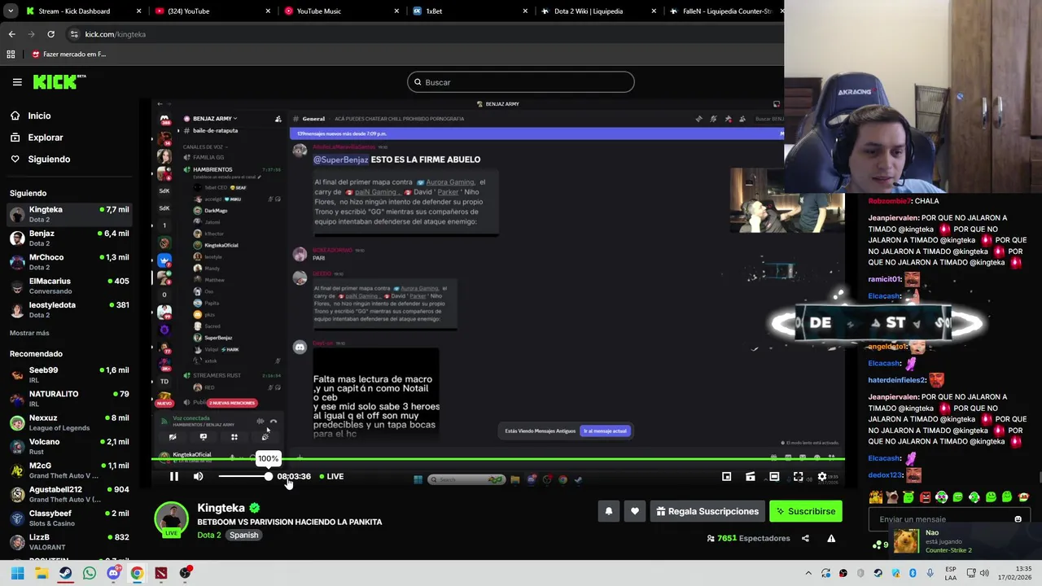Click the green Suscribirse button
The height and width of the screenshot is (586, 1042).
pos(806,511)
